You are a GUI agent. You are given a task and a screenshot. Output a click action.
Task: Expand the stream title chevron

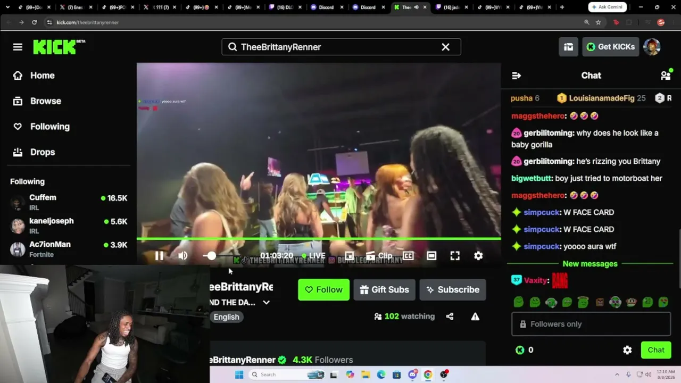click(266, 303)
